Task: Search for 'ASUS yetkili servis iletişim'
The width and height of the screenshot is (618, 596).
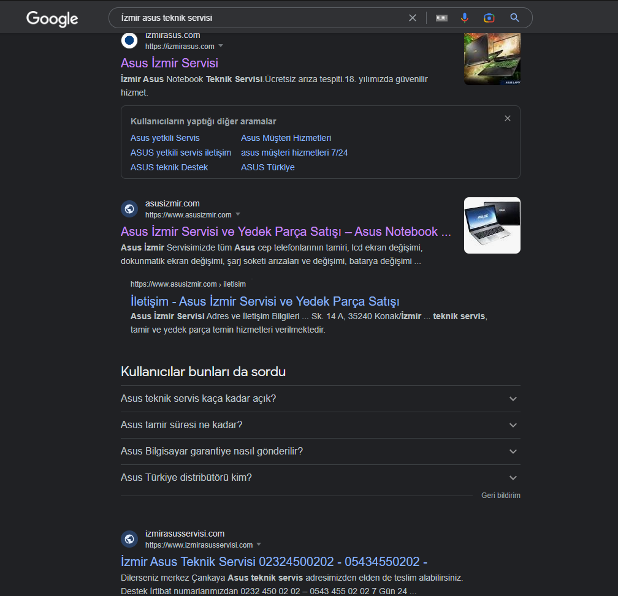Action: pyautogui.click(x=181, y=153)
